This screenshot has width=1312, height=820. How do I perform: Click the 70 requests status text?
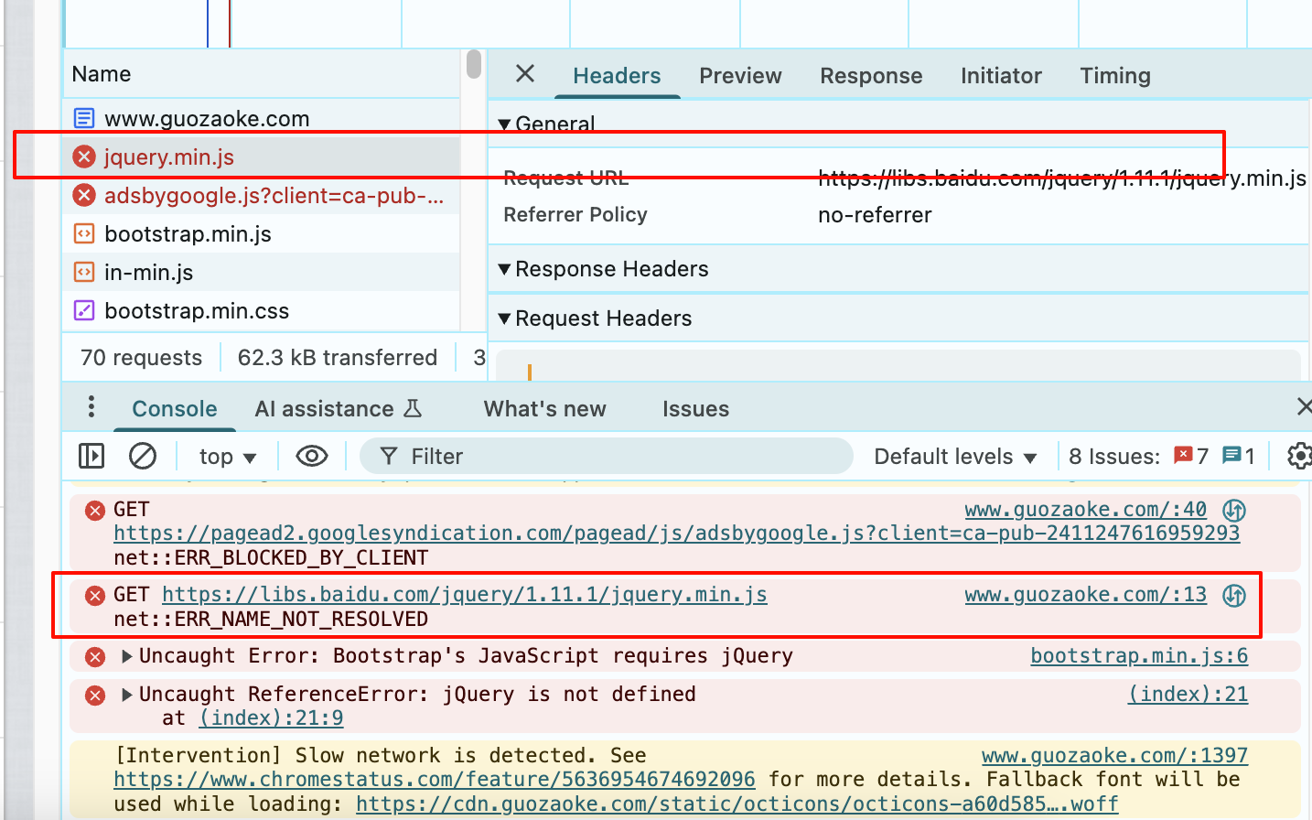(142, 358)
